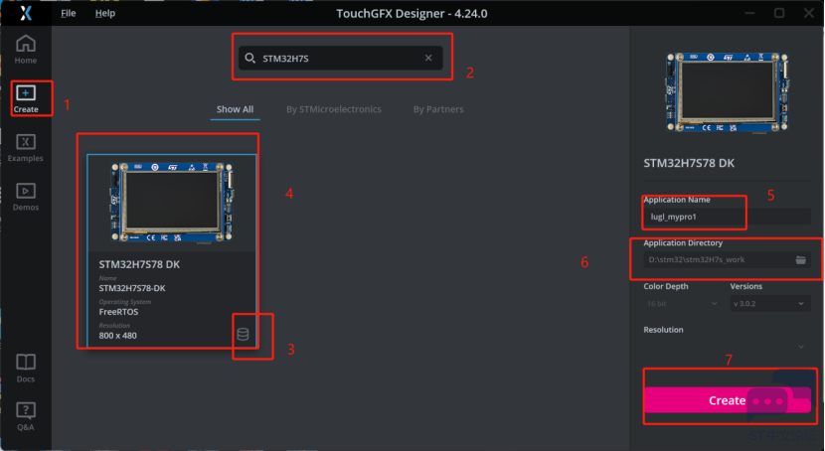Edit the Application Name field
This screenshot has width=825, height=451.
(727, 217)
